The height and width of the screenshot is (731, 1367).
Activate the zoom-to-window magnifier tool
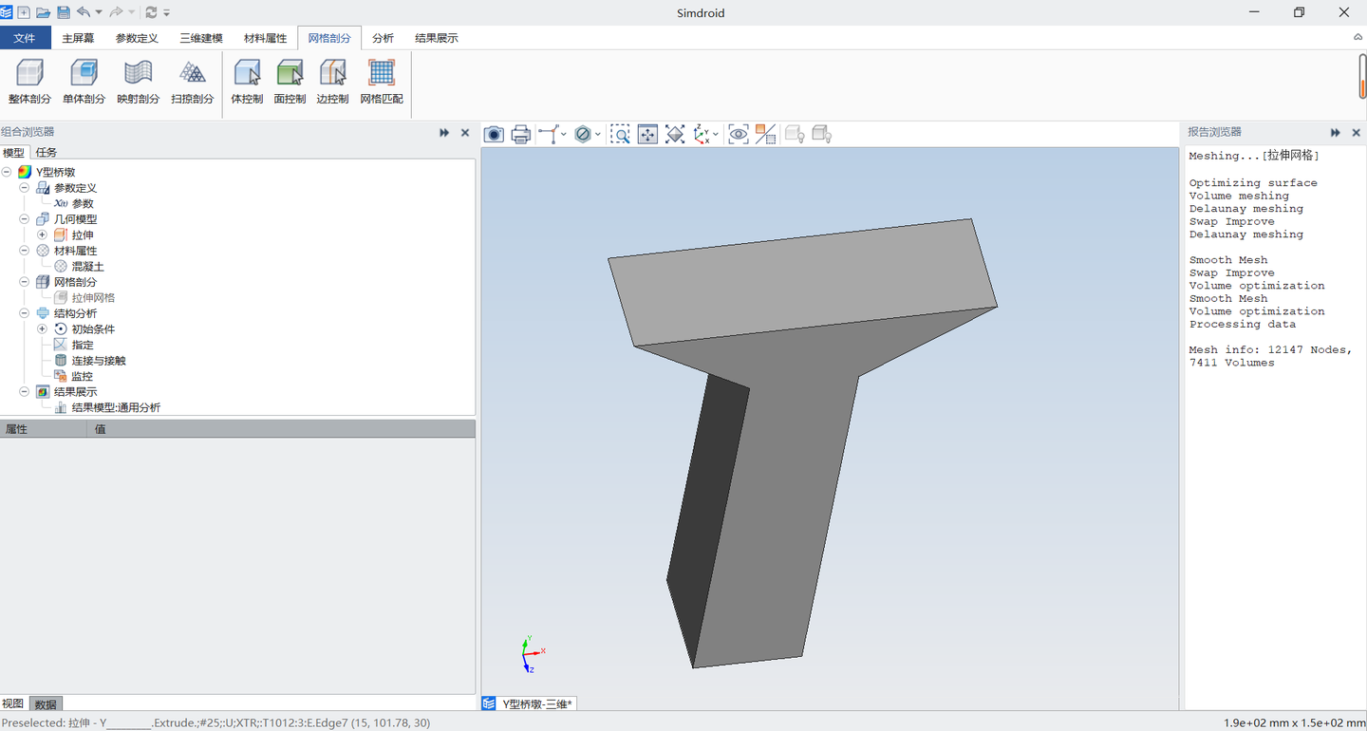tap(620, 135)
